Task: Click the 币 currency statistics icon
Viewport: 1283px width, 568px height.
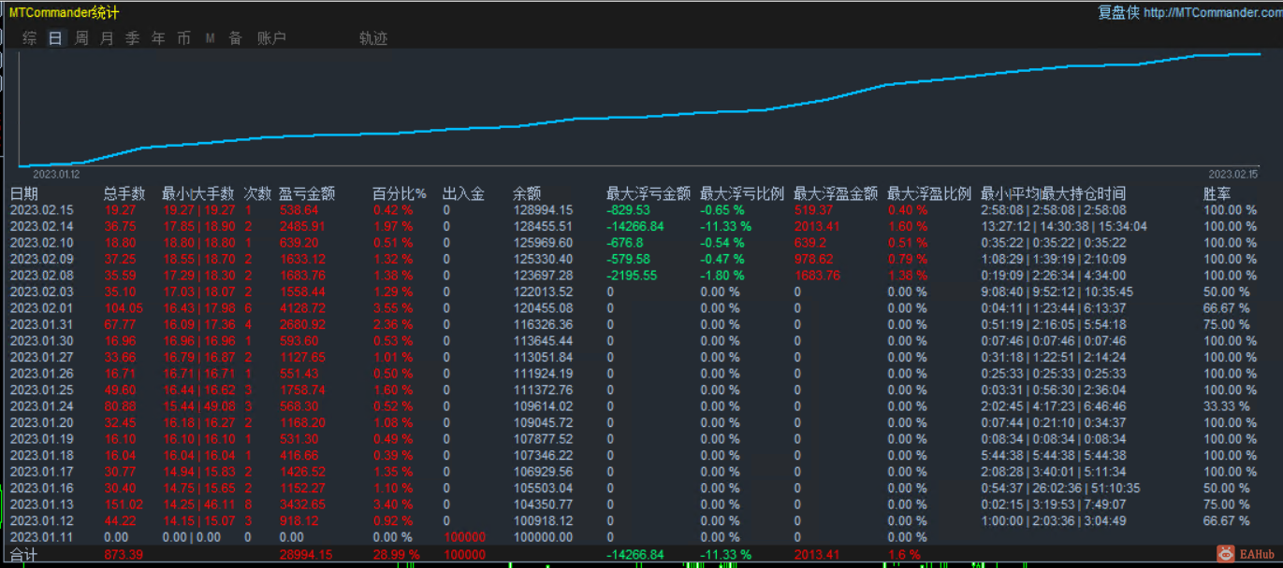Action: coord(182,37)
